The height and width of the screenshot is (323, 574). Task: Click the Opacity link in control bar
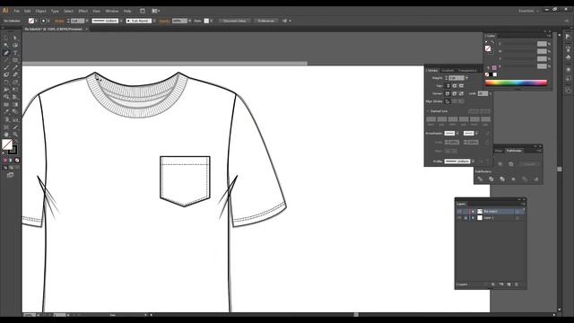[164, 21]
